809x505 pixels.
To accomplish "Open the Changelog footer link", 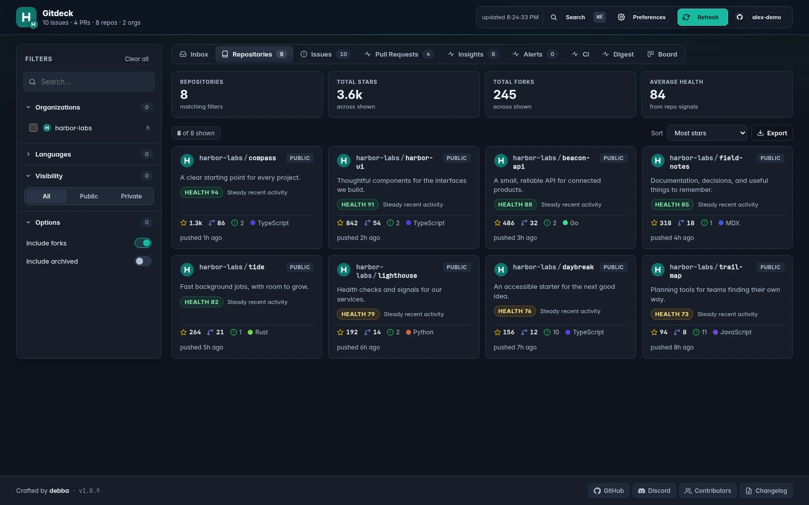I will click(x=766, y=491).
